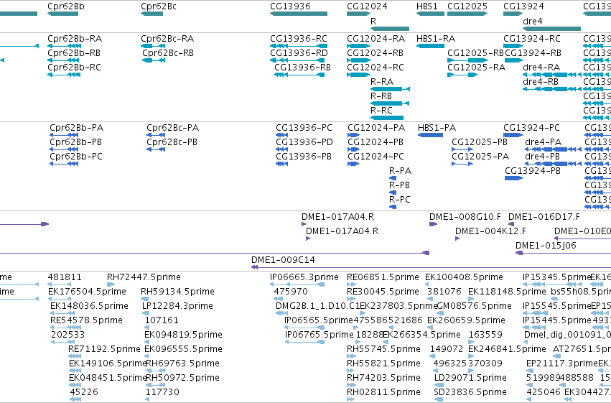Click EST LP12284.3prime
This screenshot has height=403, width=611.
click(177, 306)
